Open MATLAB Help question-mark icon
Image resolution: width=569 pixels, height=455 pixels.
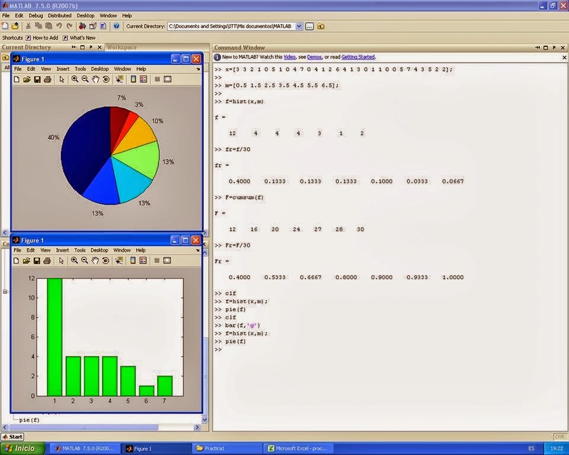coord(117,25)
